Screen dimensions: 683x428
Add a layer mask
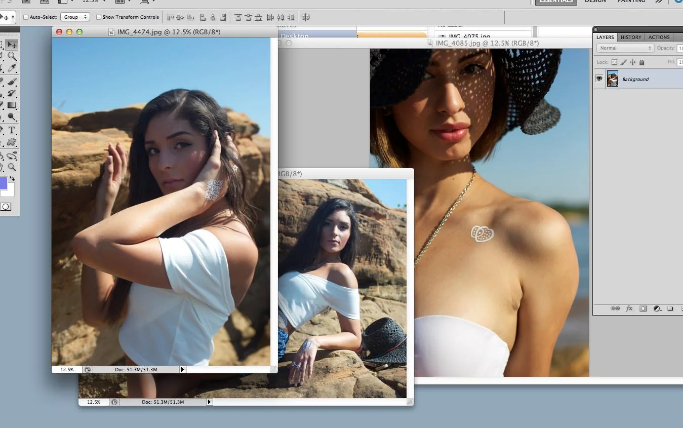coord(643,308)
